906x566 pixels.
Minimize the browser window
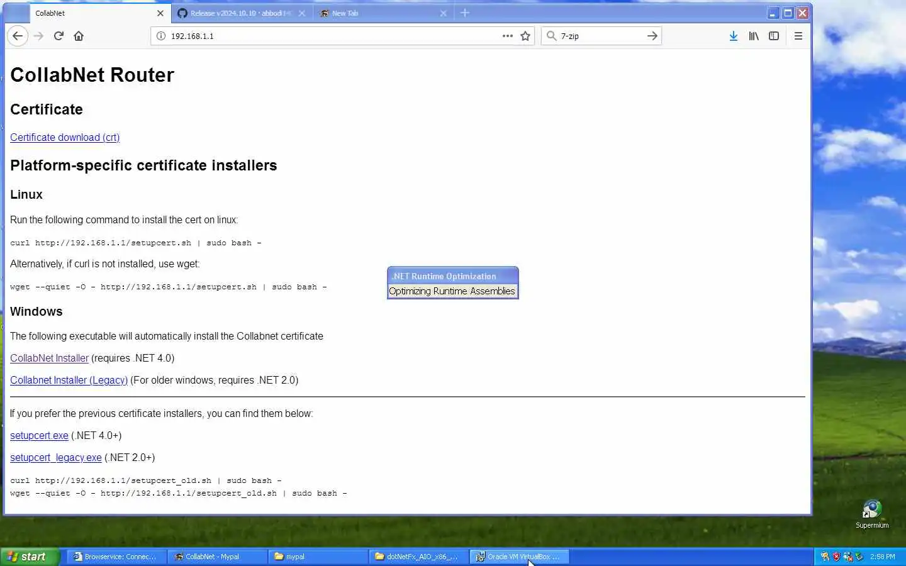[x=773, y=13]
